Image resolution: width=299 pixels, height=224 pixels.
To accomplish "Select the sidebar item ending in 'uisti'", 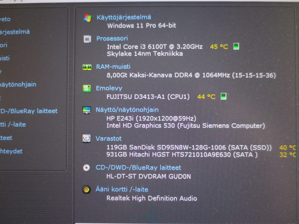I will click(x=5, y=58).
